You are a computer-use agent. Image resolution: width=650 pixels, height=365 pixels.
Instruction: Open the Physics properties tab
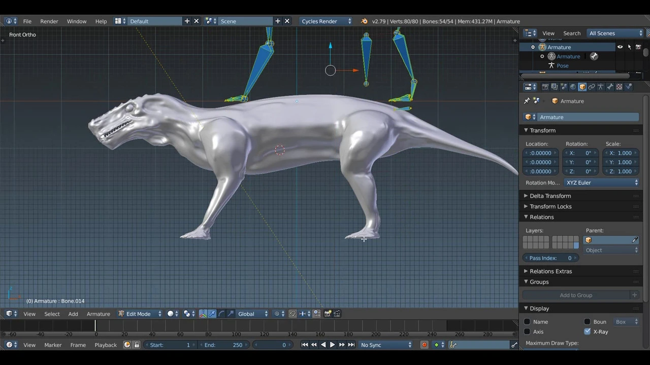(628, 87)
